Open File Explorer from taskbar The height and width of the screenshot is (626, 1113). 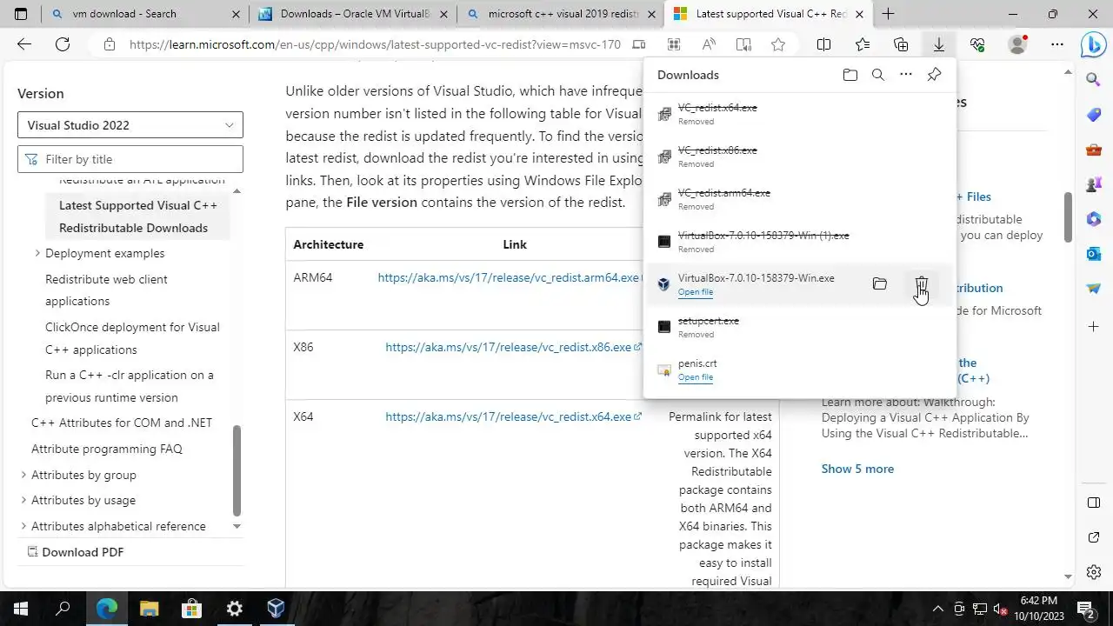(149, 609)
